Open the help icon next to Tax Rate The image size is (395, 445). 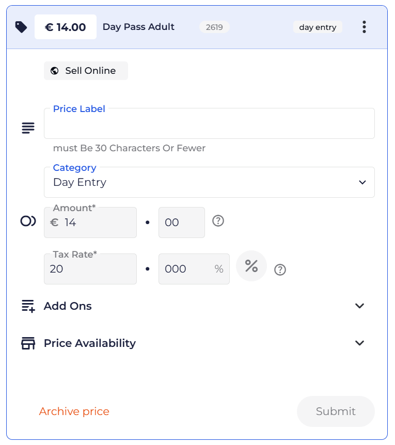click(280, 269)
